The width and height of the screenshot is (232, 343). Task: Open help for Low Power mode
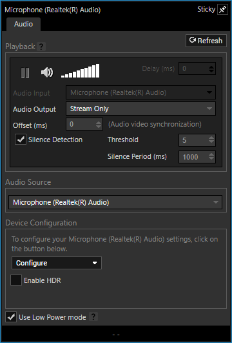93,317
